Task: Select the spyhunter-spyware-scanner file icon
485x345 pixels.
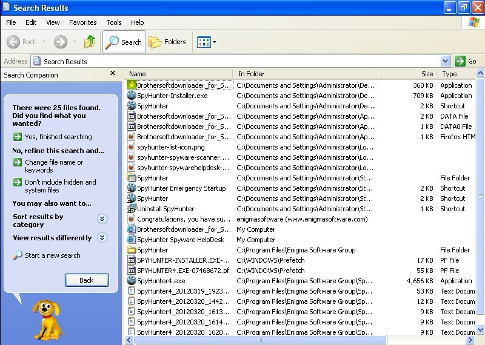Action: click(x=132, y=157)
